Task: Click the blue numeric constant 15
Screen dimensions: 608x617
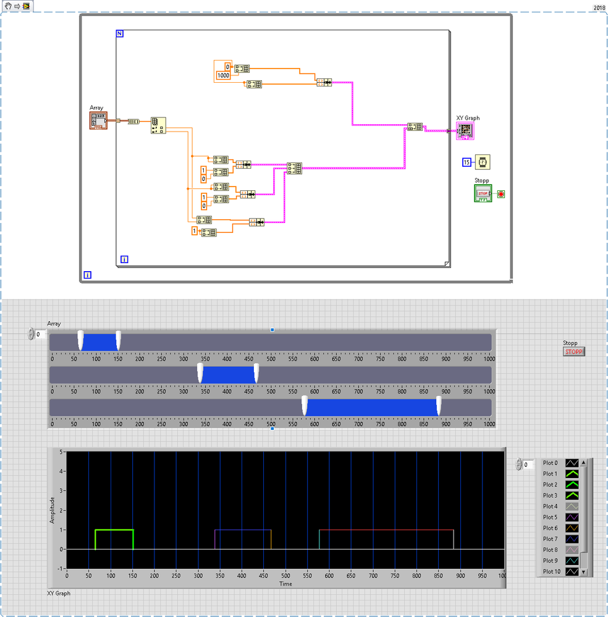Action: (467, 162)
